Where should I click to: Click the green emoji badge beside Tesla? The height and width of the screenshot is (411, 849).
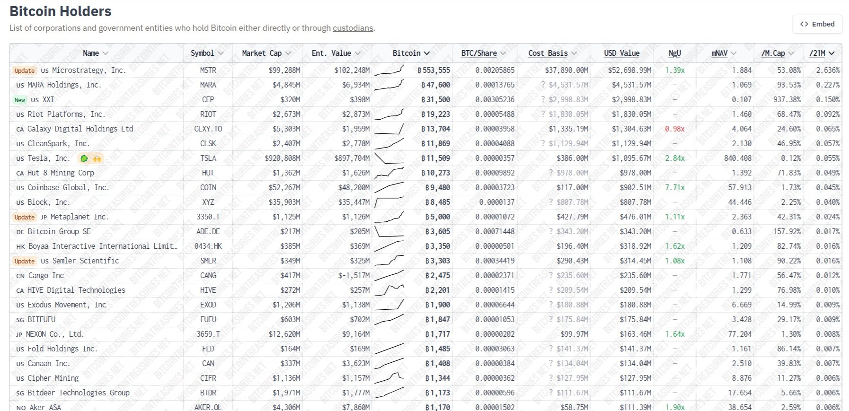point(84,158)
